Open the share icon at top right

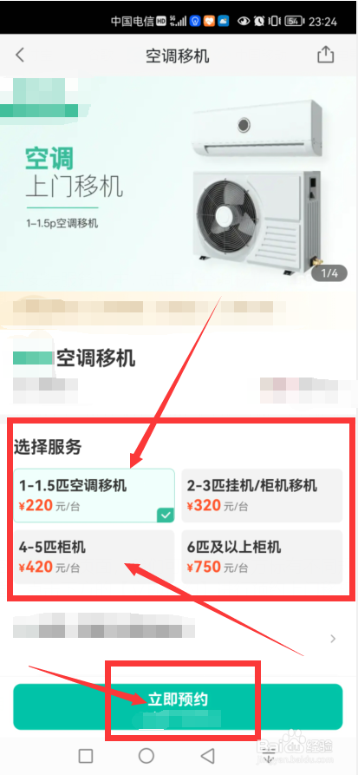(325, 55)
